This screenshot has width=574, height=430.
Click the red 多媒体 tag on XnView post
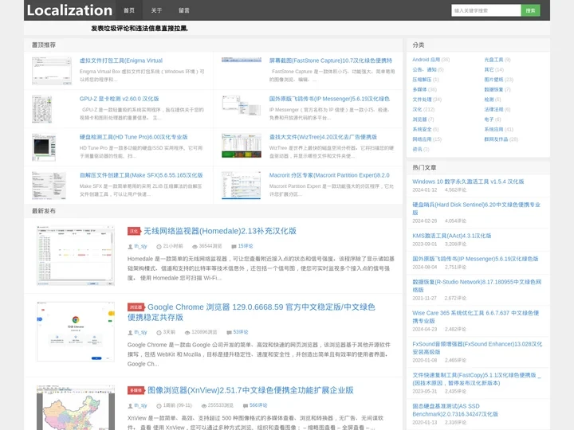pyautogui.click(x=136, y=390)
